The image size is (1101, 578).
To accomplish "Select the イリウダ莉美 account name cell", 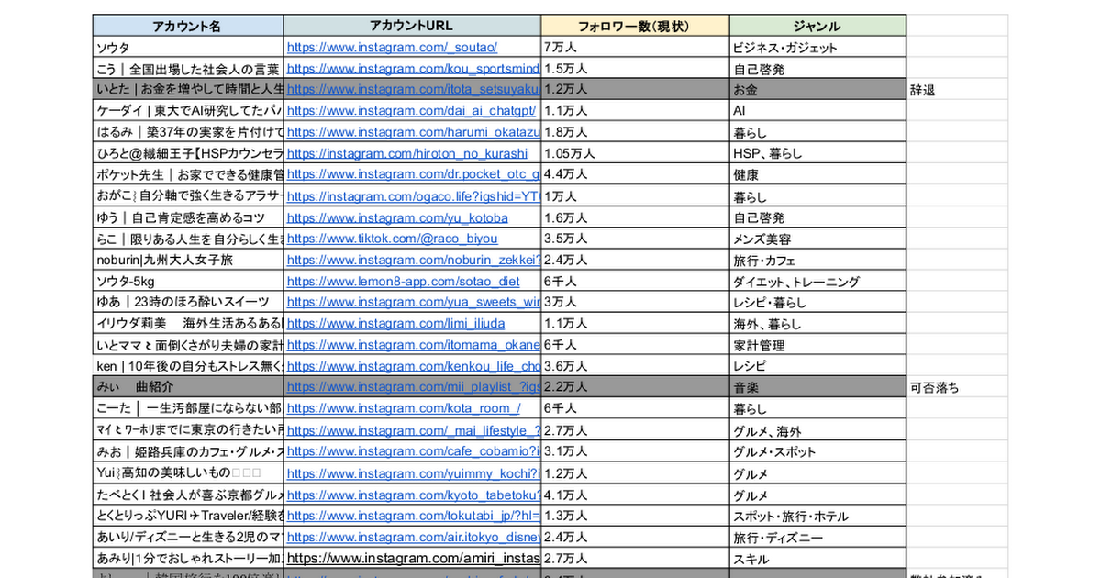I will point(188,323).
